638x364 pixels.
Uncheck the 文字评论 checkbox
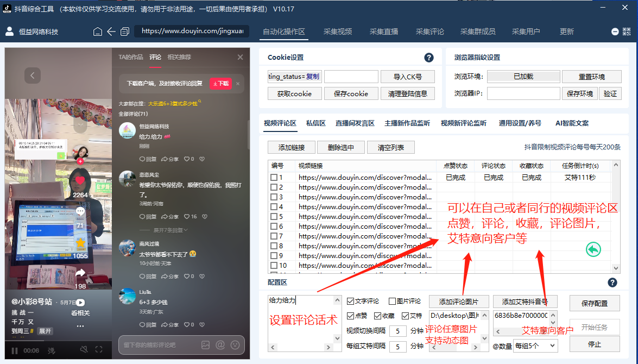tap(350, 302)
